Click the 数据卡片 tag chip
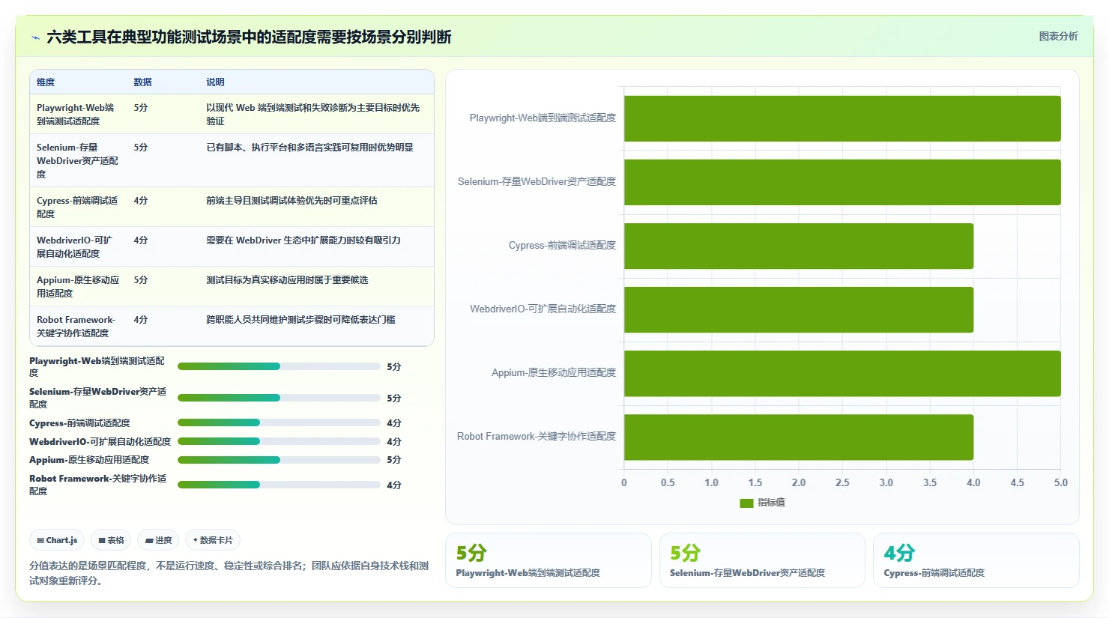 [213, 540]
